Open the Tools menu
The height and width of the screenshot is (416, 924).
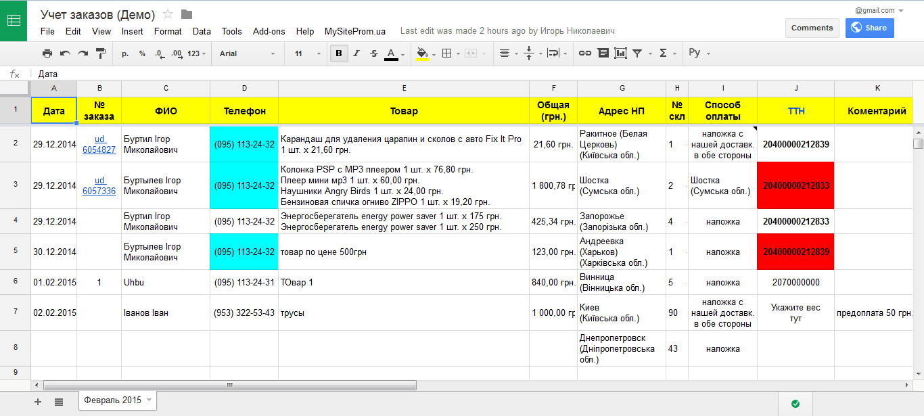(x=231, y=31)
